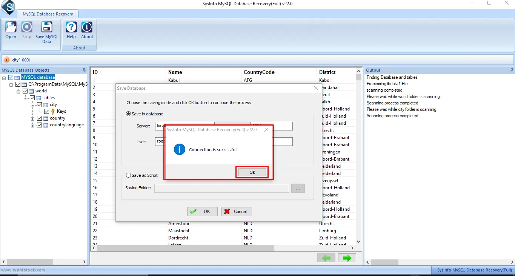This screenshot has height=276, width=515.
Task: Click the data grid vertical scrollbar
Action: pyautogui.click(x=358, y=158)
